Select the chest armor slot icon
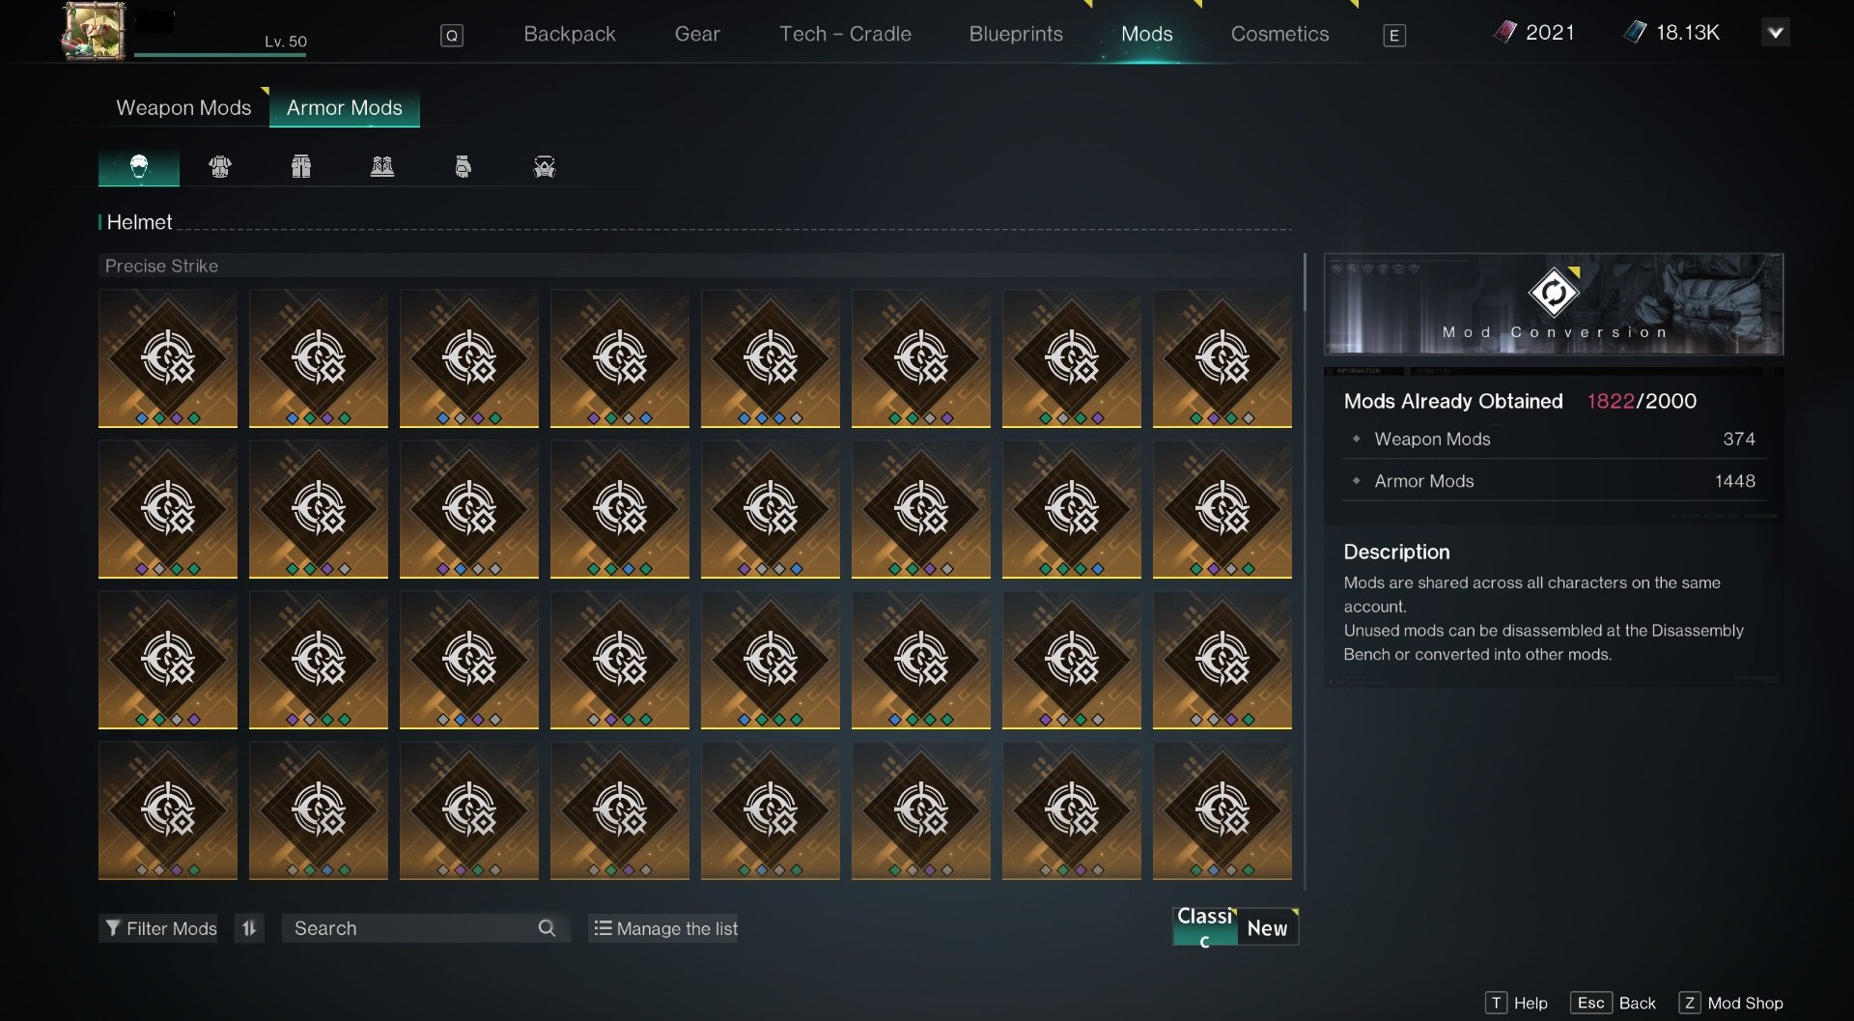The width and height of the screenshot is (1854, 1021). point(220,167)
